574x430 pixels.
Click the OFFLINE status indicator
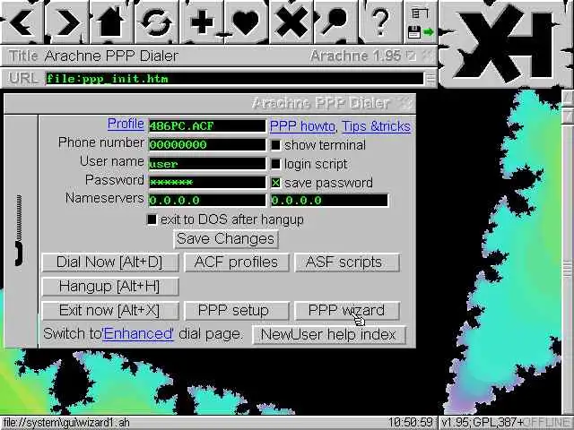pyautogui.click(x=547, y=423)
